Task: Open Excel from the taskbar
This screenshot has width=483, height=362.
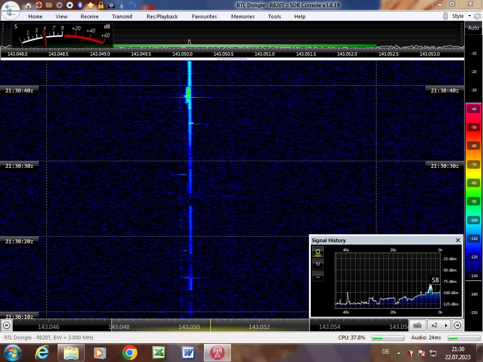Action: (159, 353)
